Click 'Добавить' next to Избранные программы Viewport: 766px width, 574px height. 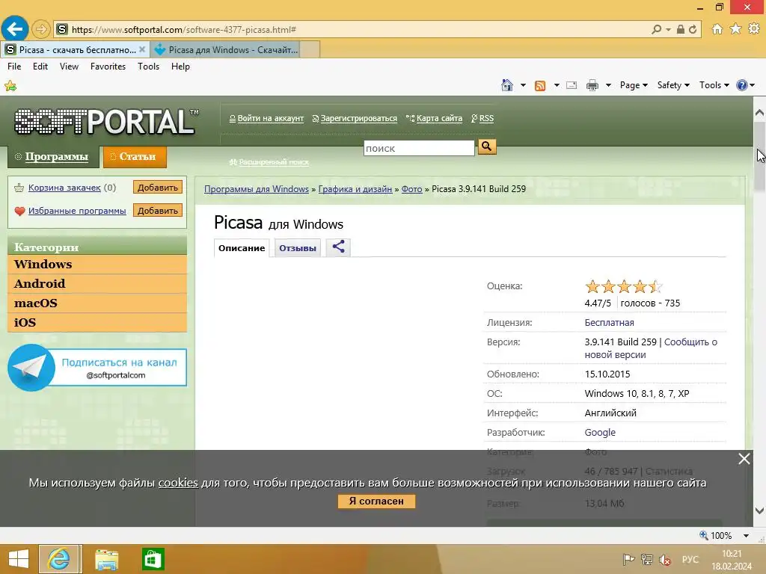tap(157, 210)
